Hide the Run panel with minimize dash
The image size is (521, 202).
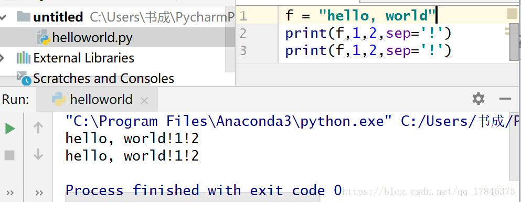(x=505, y=99)
